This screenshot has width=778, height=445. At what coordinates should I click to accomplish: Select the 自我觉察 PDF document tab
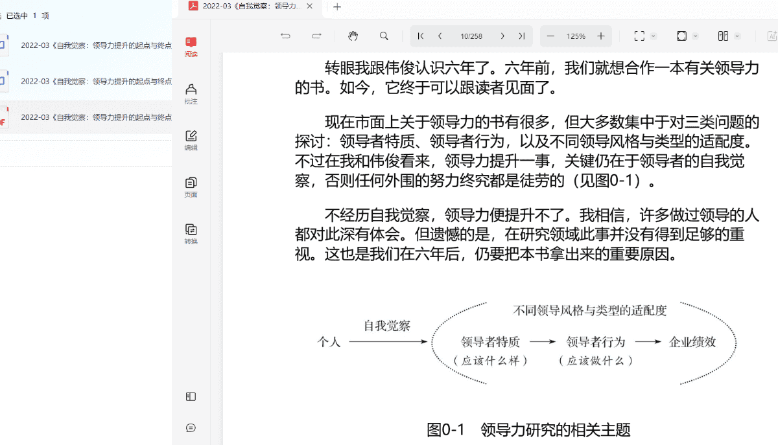pos(250,6)
